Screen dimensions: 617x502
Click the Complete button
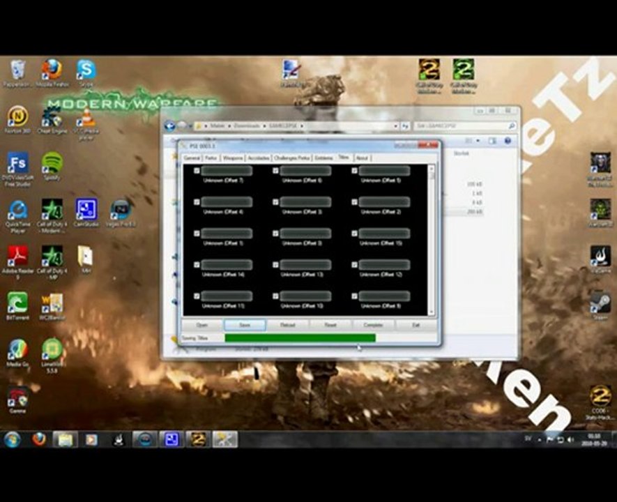pyautogui.click(x=374, y=325)
